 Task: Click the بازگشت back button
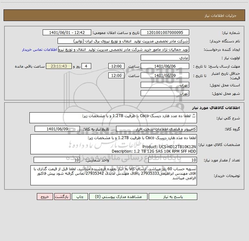(x=62, y=196)
